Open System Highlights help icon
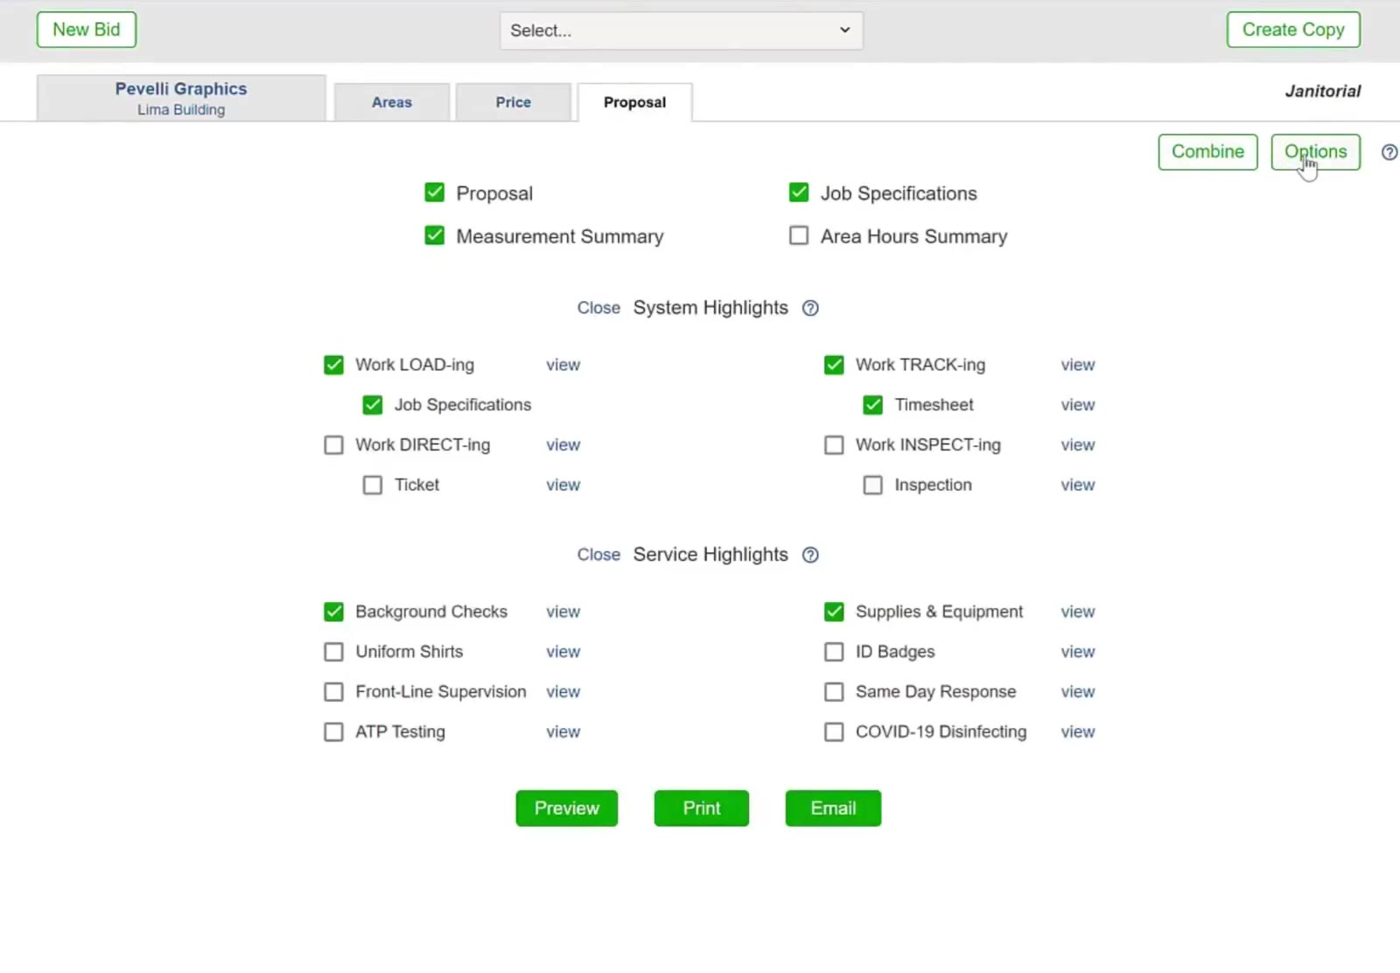The image size is (1400, 973). (x=810, y=308)
